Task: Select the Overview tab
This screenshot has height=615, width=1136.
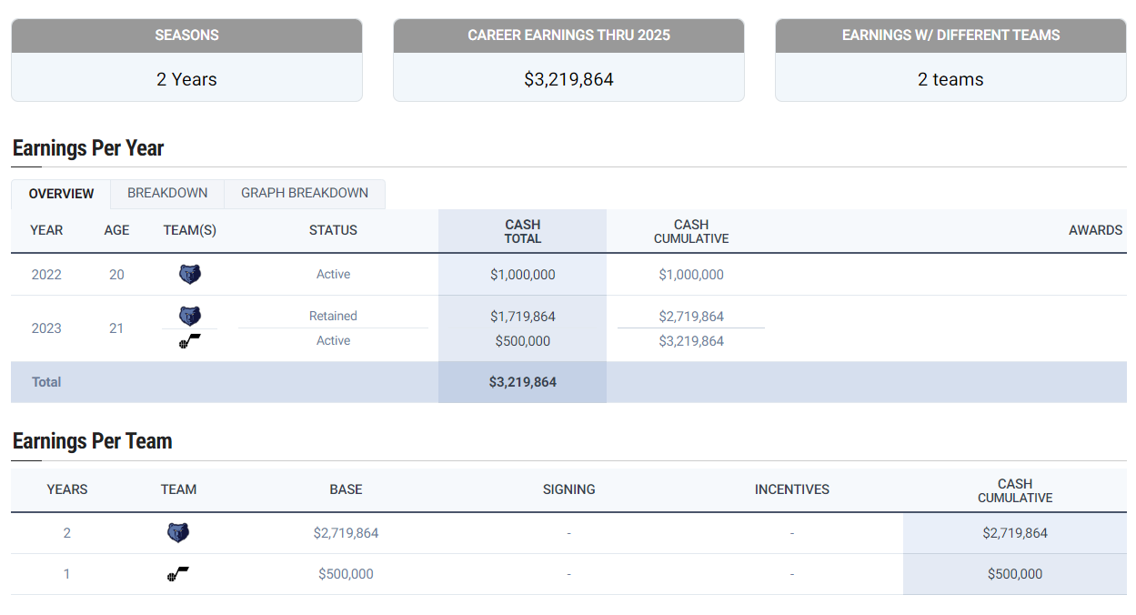Action: (x=61, y=194)
